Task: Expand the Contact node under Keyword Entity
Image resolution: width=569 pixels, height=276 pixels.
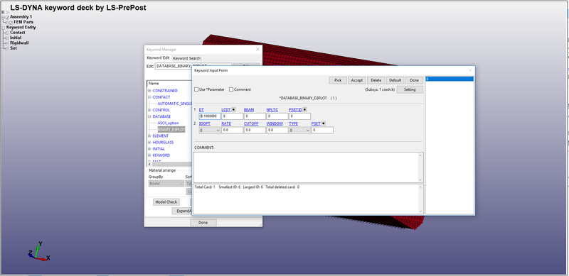Action: [7, 33]
